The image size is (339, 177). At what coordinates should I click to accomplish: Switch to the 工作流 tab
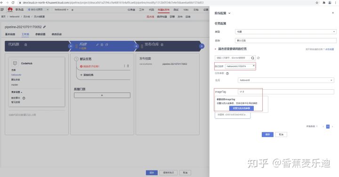[25, 34]
